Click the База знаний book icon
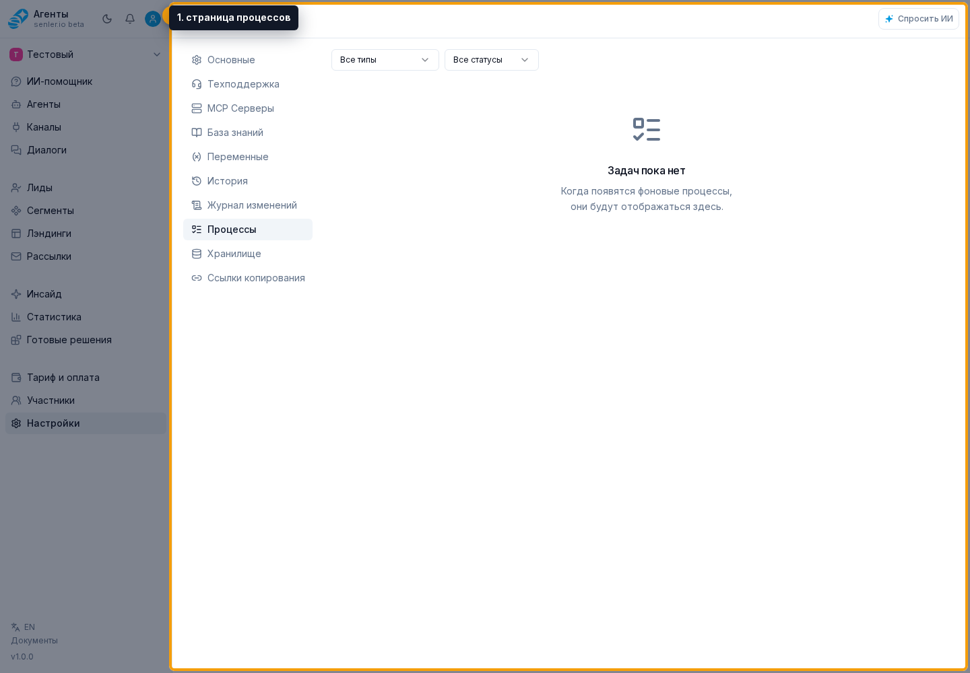The height and width of the screenshot is (673, 970). 197,133
